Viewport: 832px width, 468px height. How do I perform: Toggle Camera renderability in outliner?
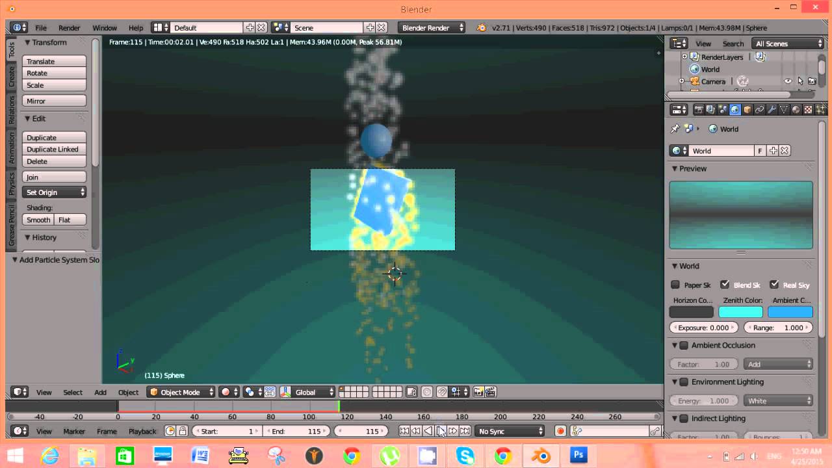[812, 81]
